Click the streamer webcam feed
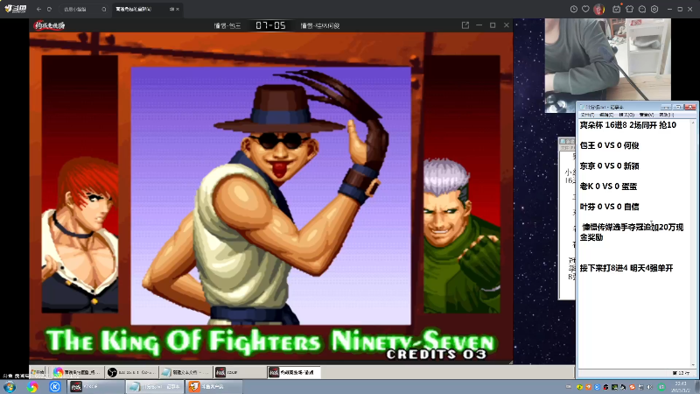 click(607, 65)
